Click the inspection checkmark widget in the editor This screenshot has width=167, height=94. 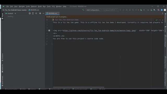157,20
